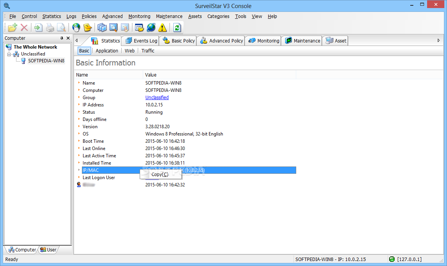
Task: Select the Unclassified group in tree
Action: point(33,54)
